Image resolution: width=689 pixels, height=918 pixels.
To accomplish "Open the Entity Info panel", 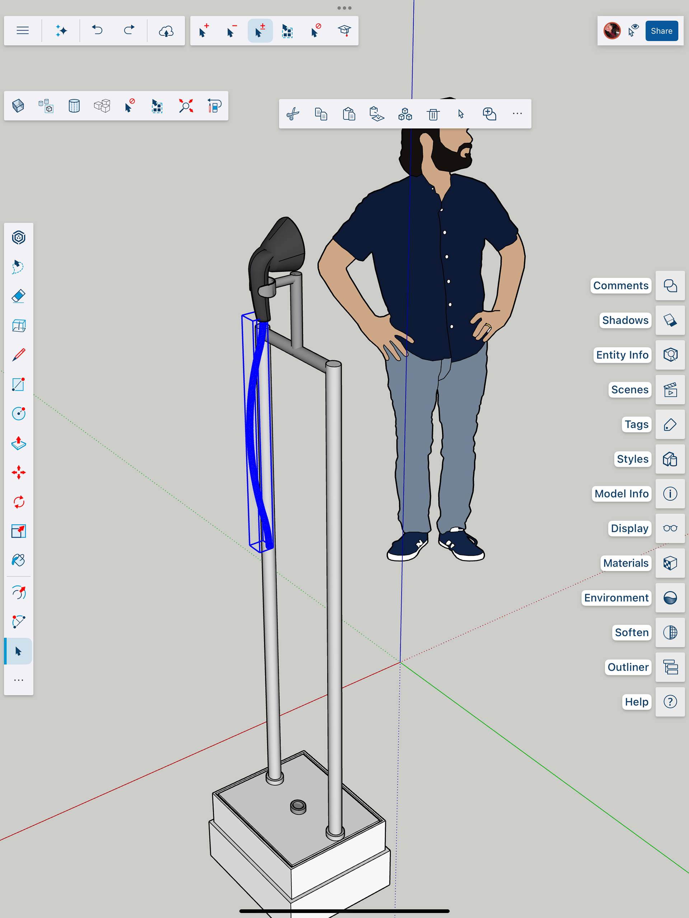I will pos(670,355).
